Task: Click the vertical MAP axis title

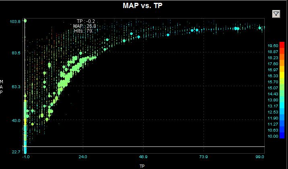Action: tap(2, 87)
